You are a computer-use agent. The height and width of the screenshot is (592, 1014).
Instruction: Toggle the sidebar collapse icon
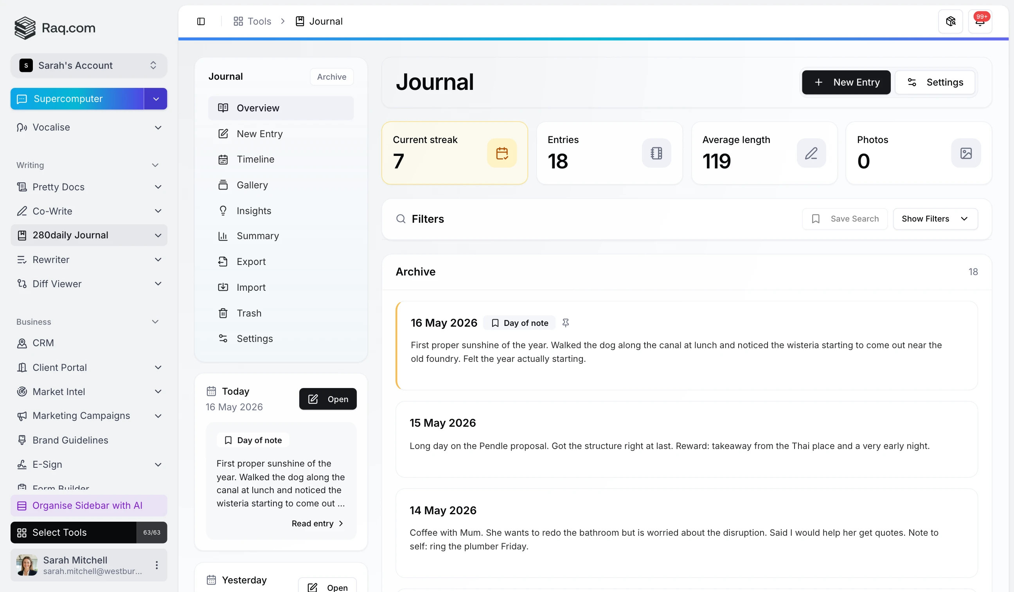click(x=201, y=21)
